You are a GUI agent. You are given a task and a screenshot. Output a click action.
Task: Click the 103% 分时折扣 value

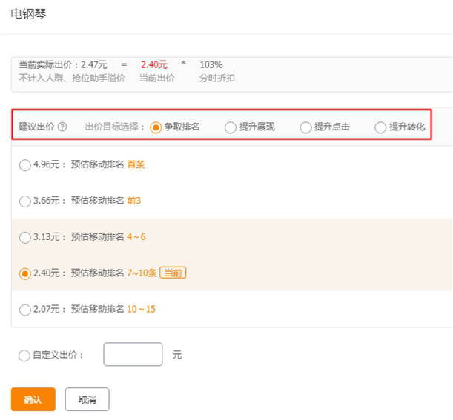point(211,65)
